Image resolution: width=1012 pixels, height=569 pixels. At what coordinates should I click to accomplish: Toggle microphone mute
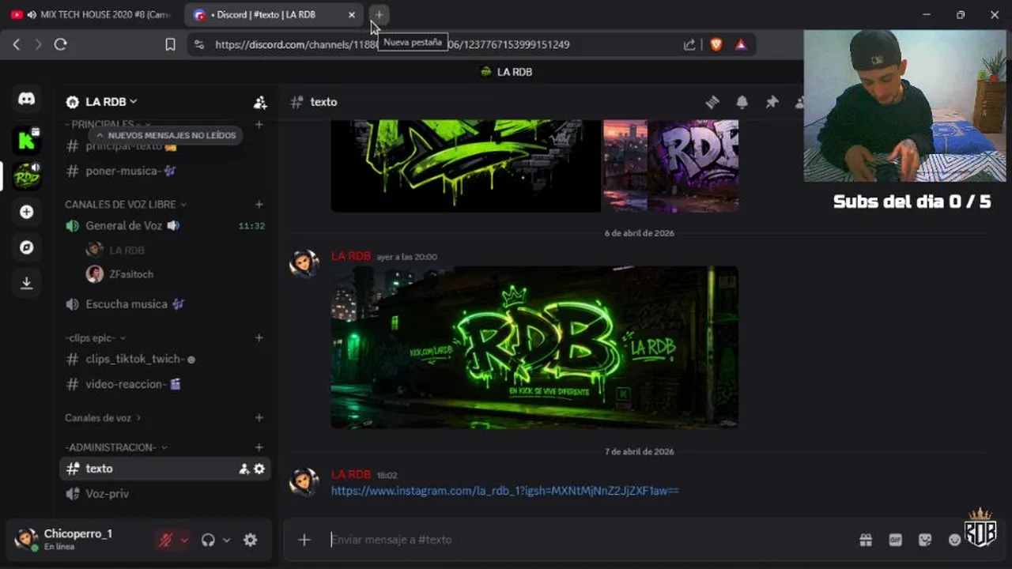(x=166, y=540)
